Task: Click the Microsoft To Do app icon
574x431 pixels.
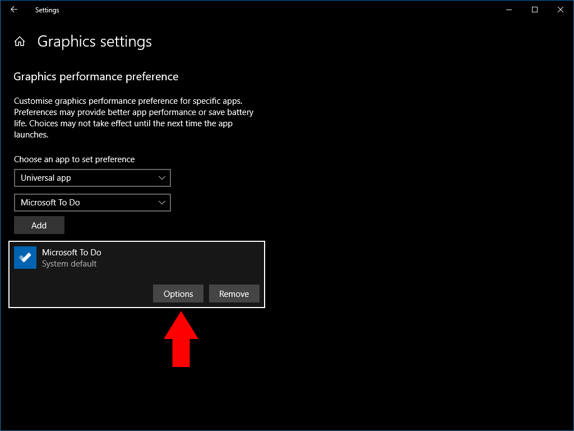Action: pos(25,258)
